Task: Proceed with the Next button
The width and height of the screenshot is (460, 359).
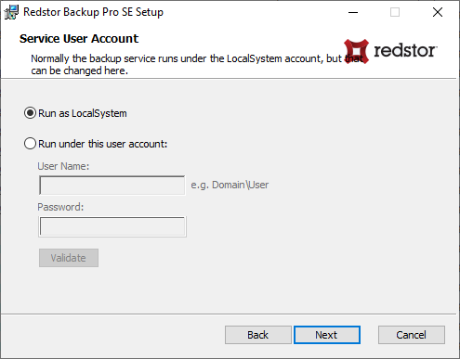Action: (327, 335)
